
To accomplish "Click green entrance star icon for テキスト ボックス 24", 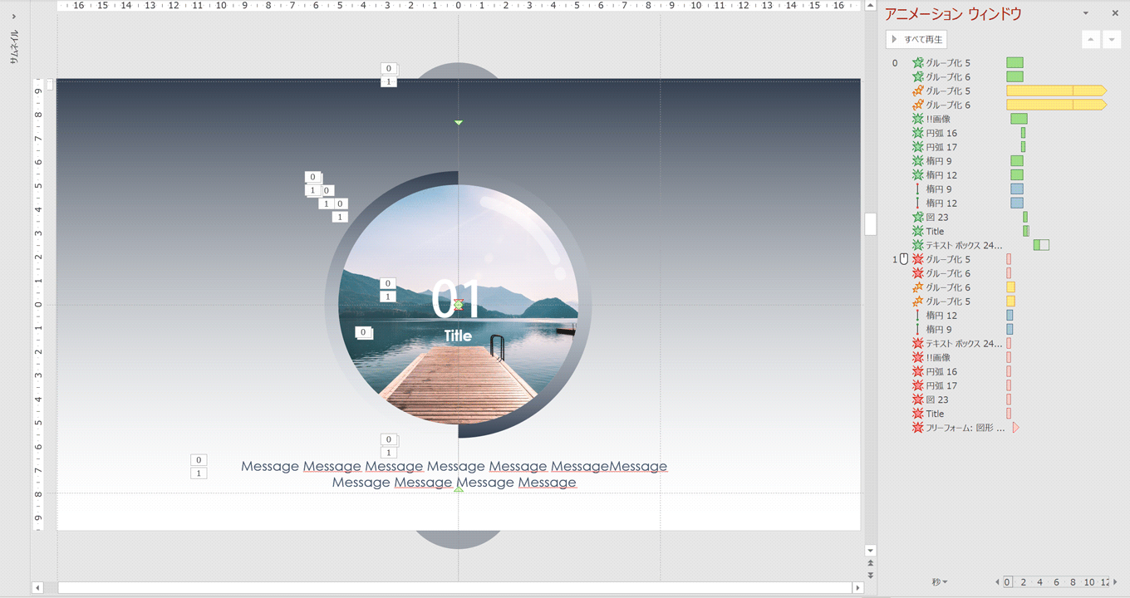I will 918,245.
